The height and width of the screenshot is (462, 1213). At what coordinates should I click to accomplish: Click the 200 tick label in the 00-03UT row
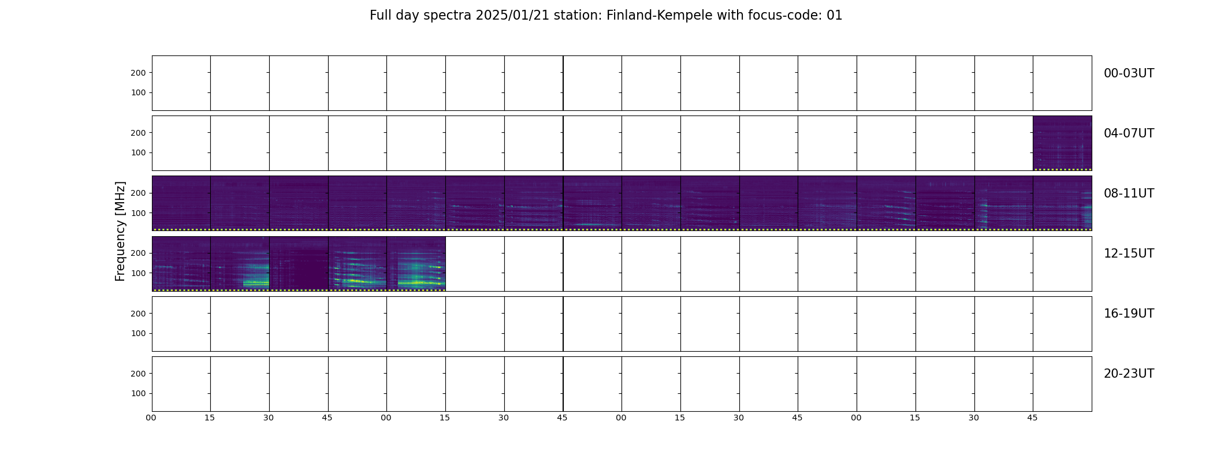138,73
